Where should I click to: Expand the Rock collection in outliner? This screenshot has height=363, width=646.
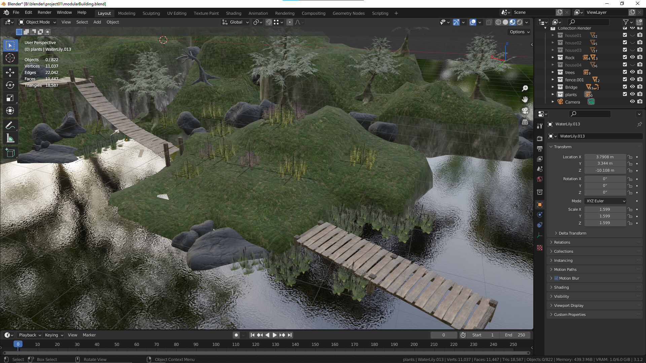click(552, 57)
